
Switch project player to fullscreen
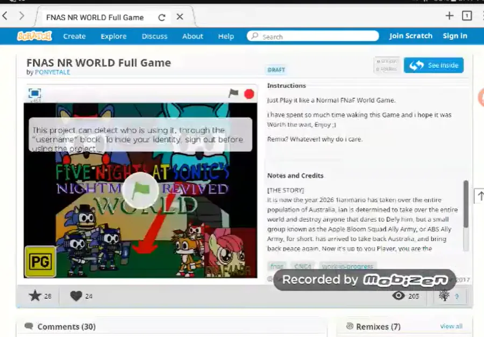(x=34, y=93)
